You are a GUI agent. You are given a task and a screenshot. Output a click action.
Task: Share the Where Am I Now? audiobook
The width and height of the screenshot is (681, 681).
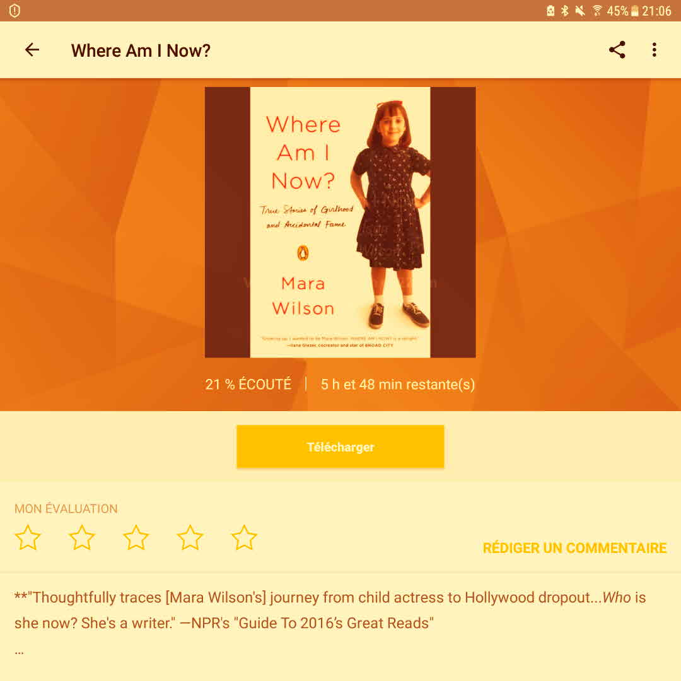pos(617,50)
